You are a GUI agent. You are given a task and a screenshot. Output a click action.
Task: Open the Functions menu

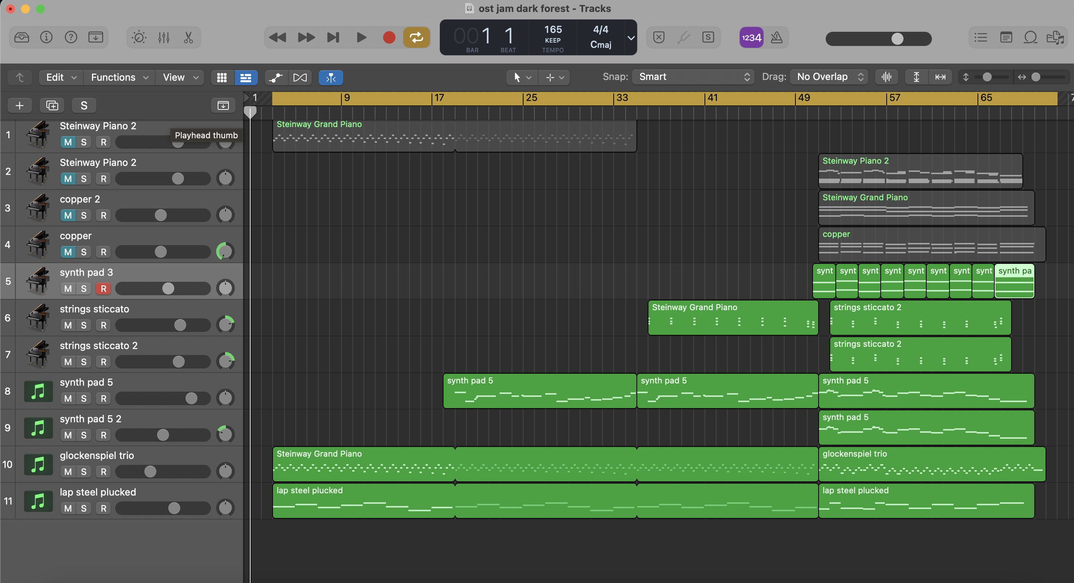(119, 77)
